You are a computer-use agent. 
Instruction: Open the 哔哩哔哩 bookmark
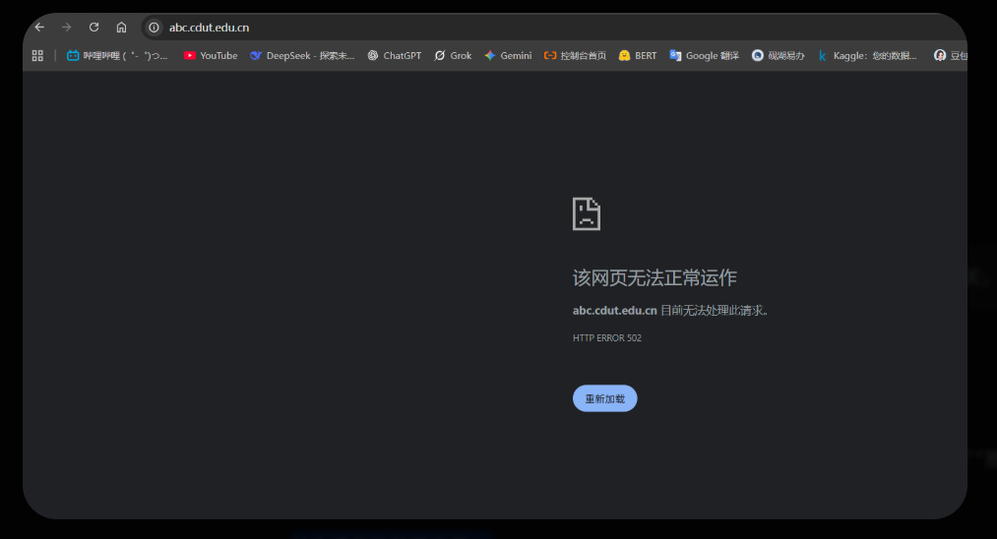[117, 56]
